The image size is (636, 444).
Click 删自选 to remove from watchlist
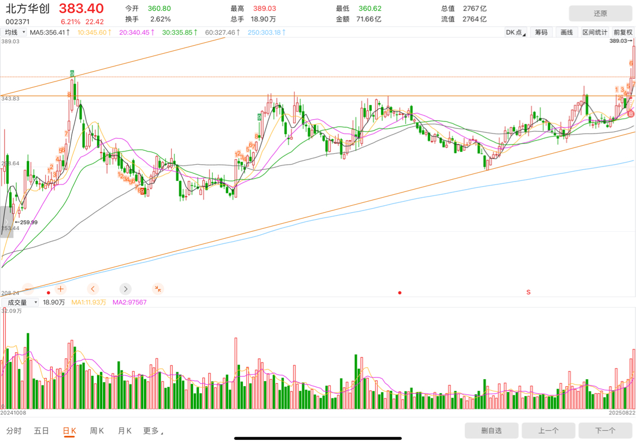(491, 431)
